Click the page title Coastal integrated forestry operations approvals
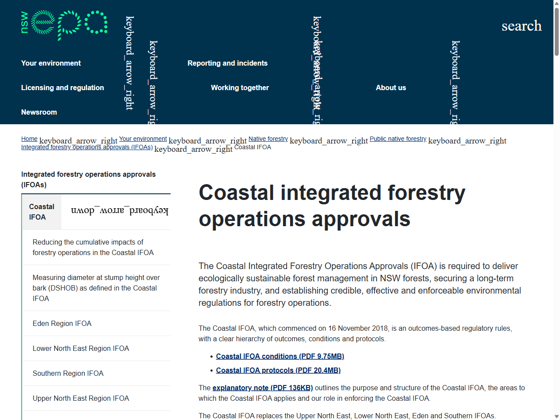The image size is (560, 420). (332, 206)
